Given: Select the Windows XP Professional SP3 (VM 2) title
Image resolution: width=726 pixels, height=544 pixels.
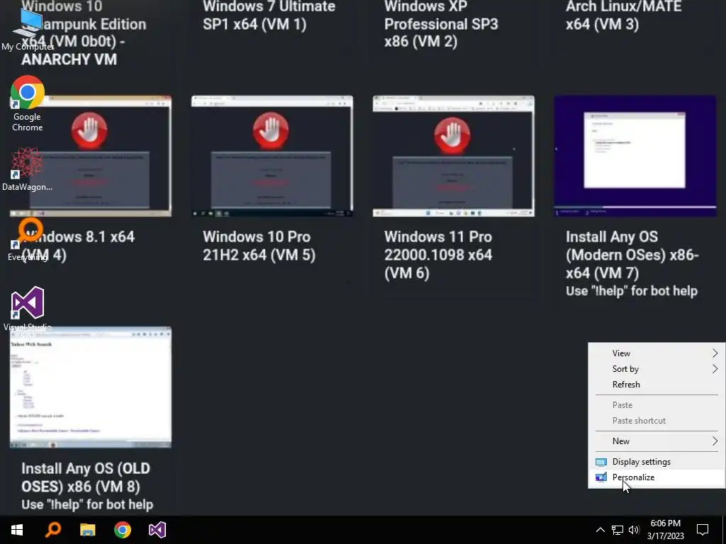Looking at the screenshot, I should pyautogui.click(x=441, y=24).
